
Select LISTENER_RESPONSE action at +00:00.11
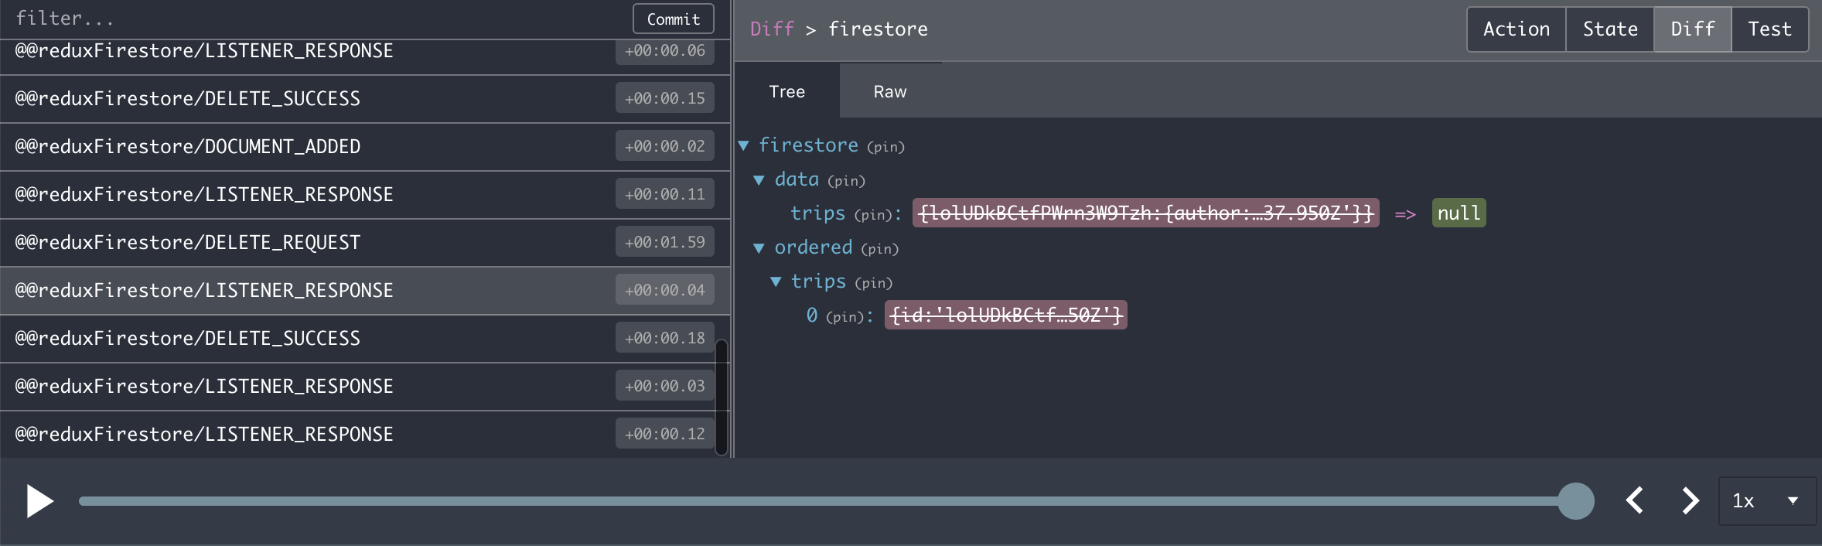(365, 195)
